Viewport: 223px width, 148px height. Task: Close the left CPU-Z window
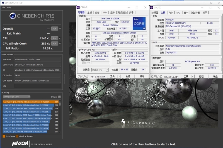tap(145, 8)
